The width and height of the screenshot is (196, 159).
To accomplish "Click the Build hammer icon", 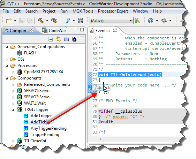I will coord(40,21).
